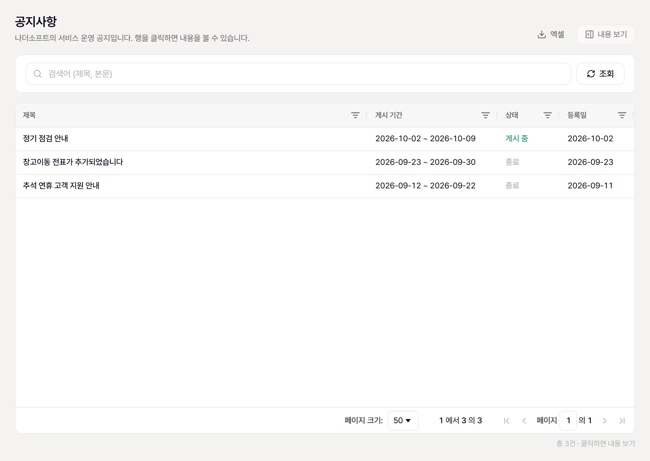
Task: Focus the 검색어 (제목, 본문) search field
Action: pyautogui.click(x=298, y=74)
